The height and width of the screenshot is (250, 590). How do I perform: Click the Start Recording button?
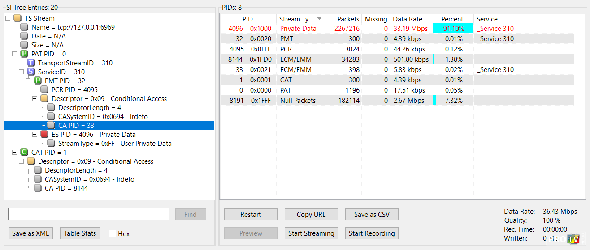(x=372, y=233)
